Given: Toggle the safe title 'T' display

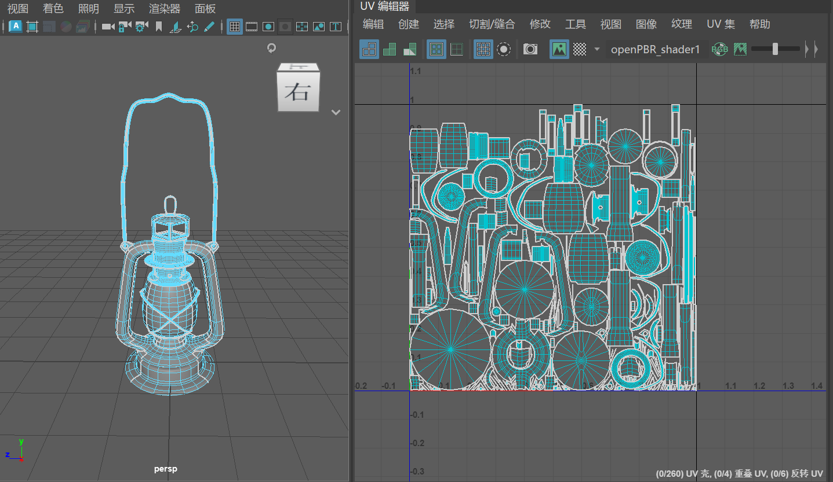Looking at the screenshot, I should (x=335, y=27).
